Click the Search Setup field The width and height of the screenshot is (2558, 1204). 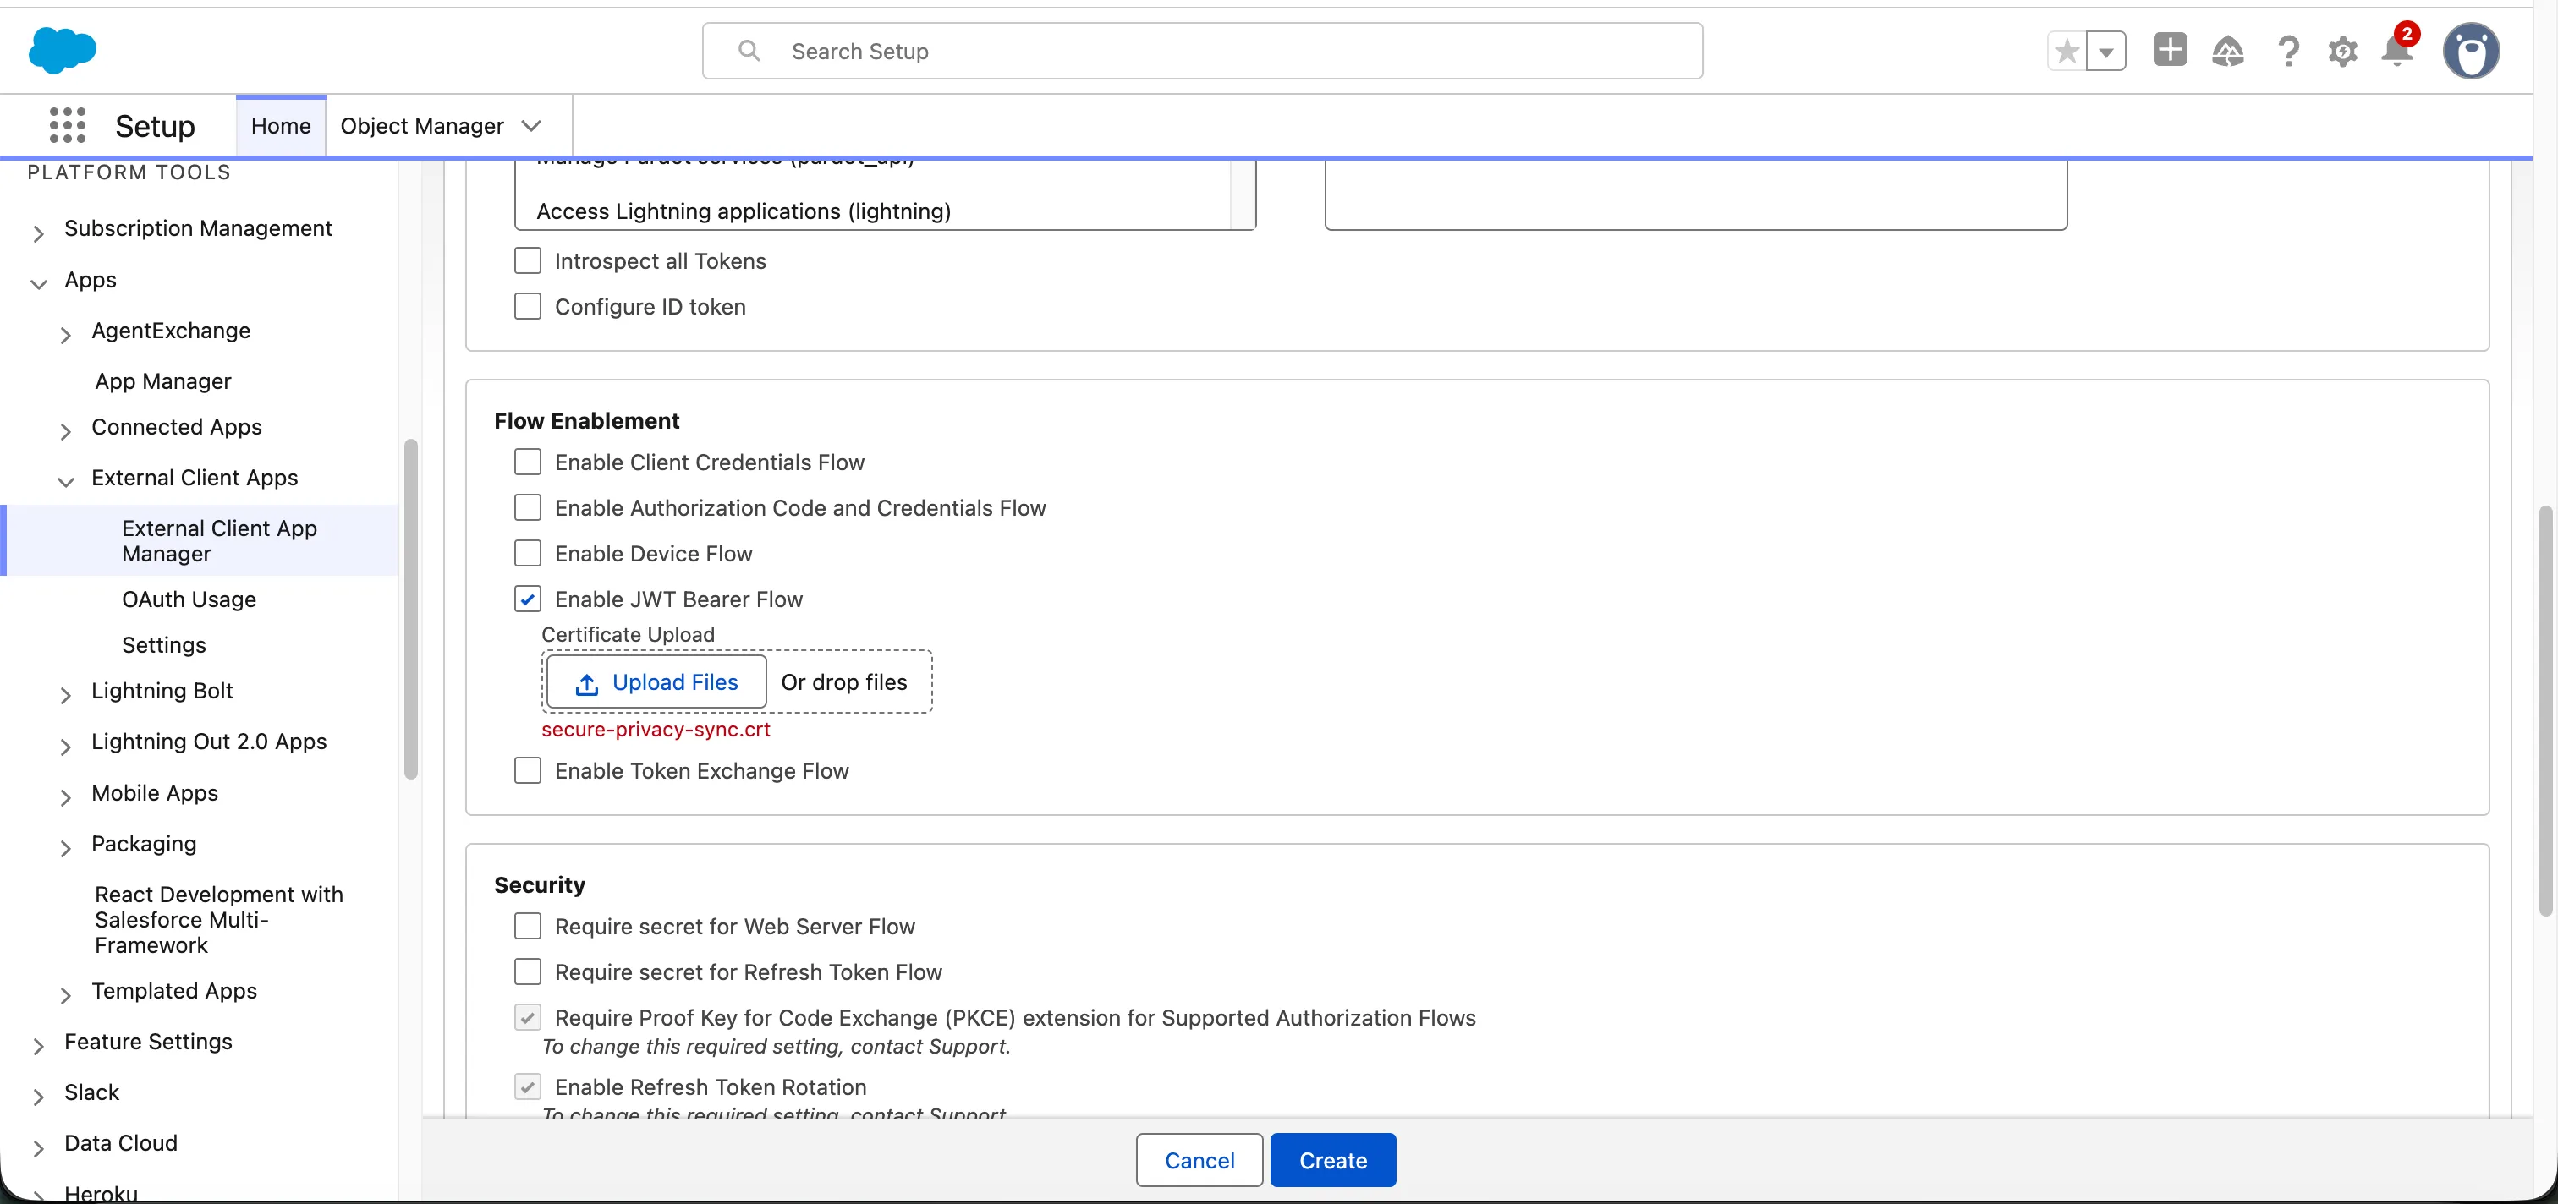click(1201, 51)
